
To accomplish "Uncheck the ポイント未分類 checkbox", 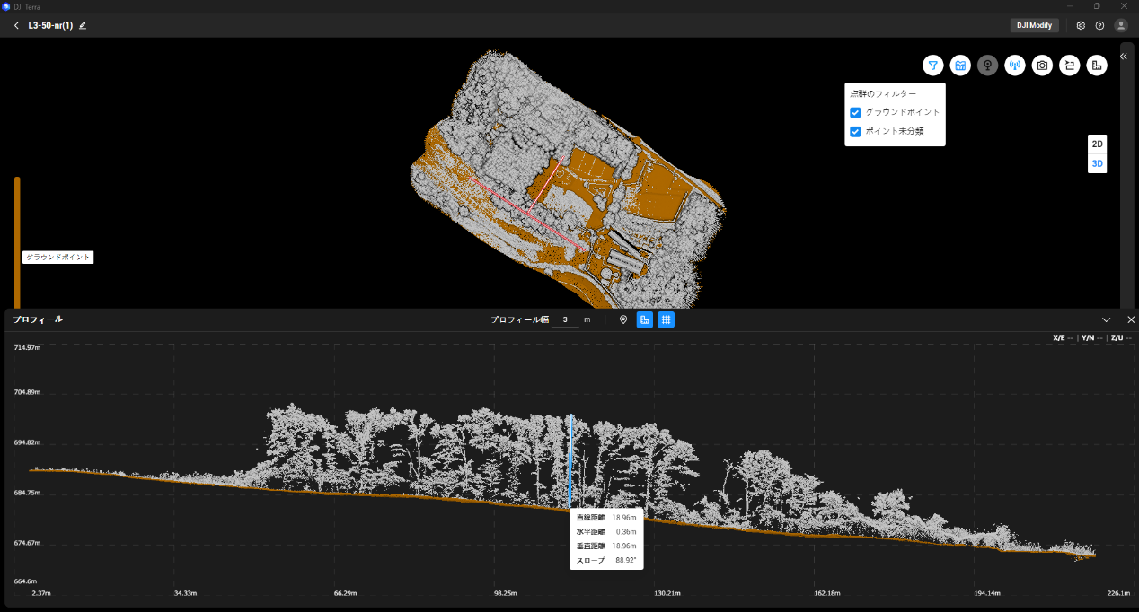I will point(855,131).
